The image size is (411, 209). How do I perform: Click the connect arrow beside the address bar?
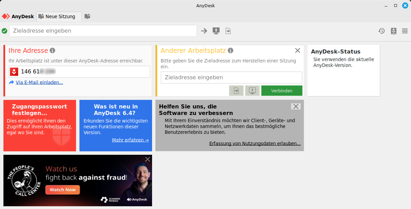click(204, 31)
